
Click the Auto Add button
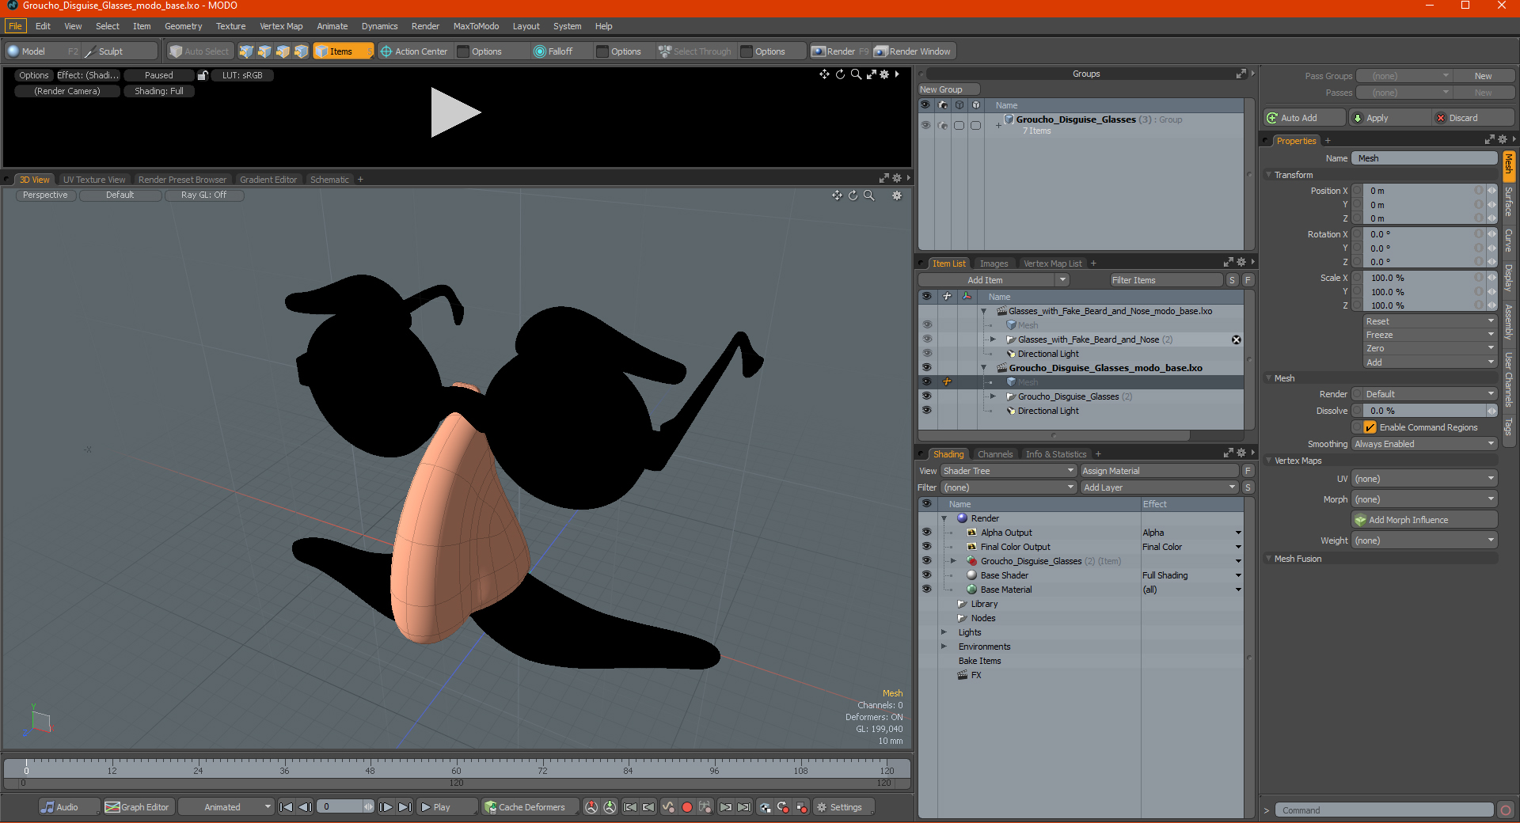[1304, 118]
